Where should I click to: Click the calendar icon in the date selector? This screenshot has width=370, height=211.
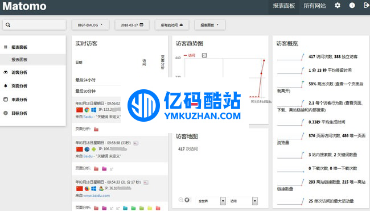pos(141,25)
